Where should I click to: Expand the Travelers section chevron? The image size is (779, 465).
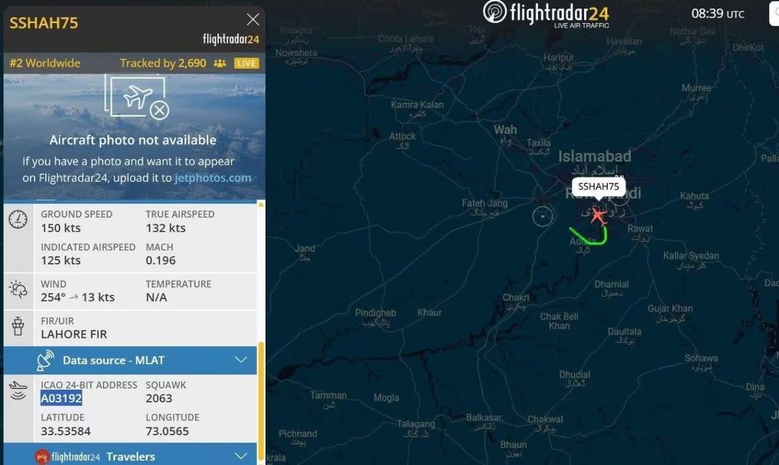(241, 456)
